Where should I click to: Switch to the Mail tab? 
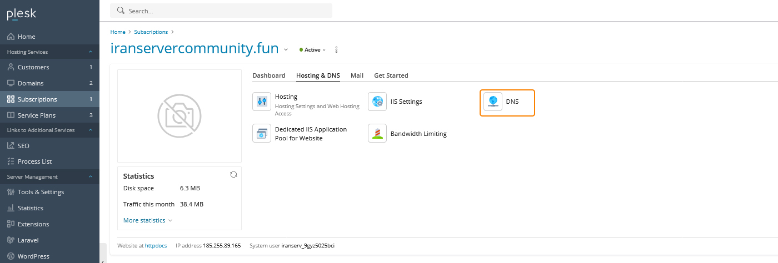tap(357, 75)
